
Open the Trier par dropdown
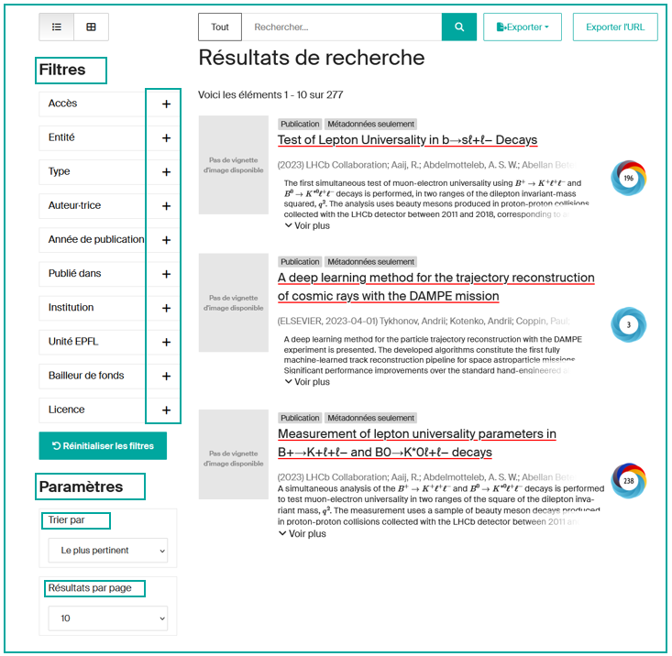(x=108, y=551)
